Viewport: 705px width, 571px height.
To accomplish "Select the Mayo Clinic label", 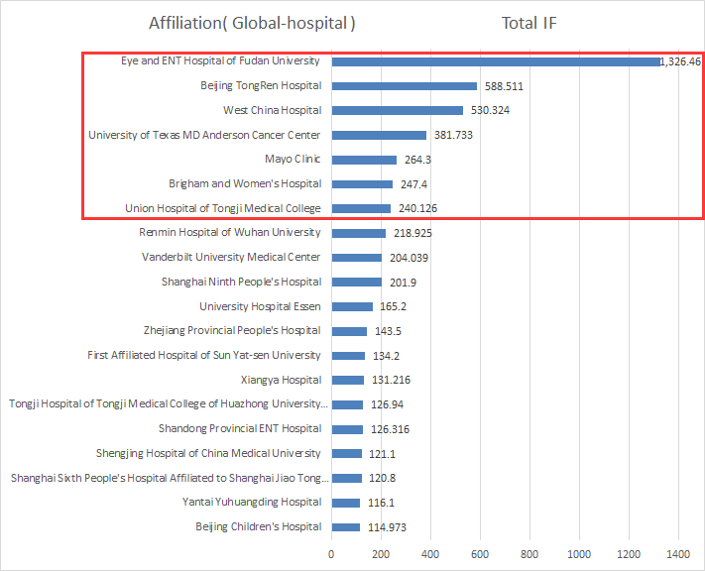I will pyautogui.click(x=293, y=160).
